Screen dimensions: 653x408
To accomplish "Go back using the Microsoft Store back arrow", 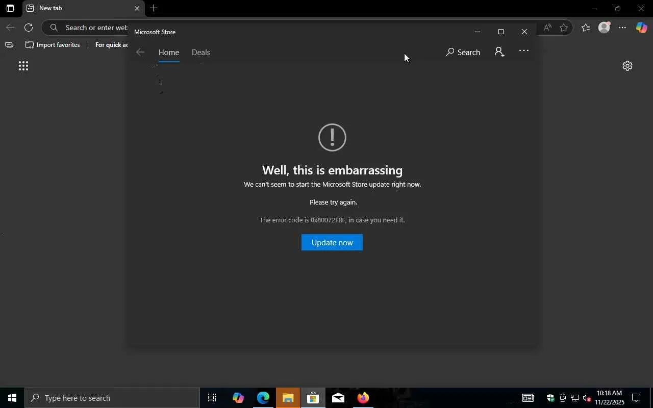I will point(140,52).
